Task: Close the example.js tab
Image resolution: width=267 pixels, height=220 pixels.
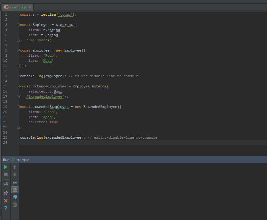Action: 30,7
